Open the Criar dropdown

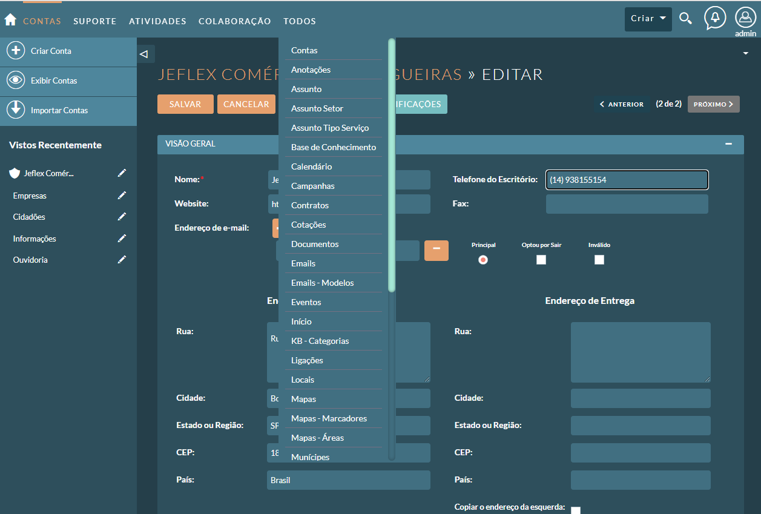pos(648,19)
